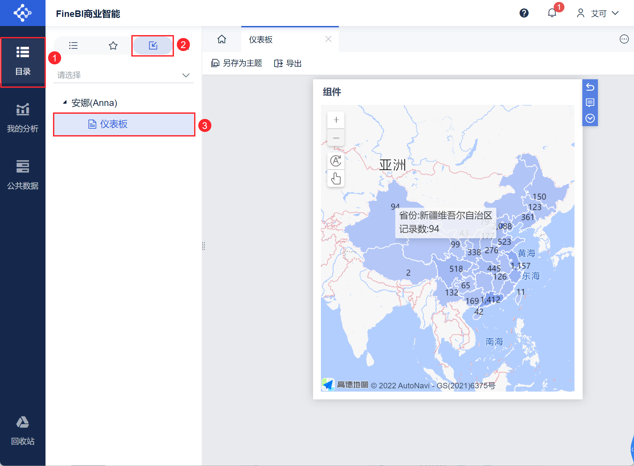Screen dimensions: 634x466
Task: Select 仪表板 in the directory tree
Action: 114,124
